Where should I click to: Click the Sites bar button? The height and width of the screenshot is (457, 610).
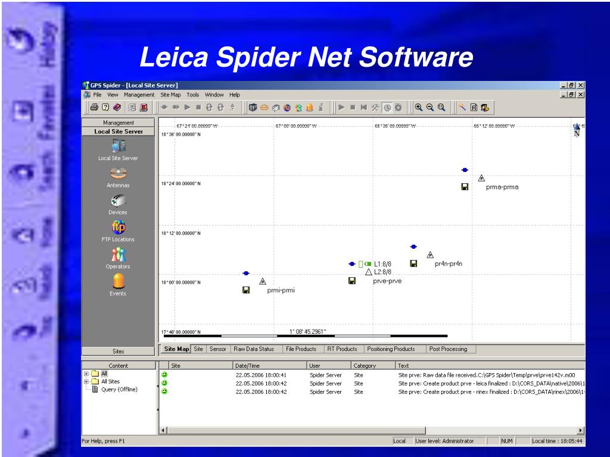tap(119, 351)
